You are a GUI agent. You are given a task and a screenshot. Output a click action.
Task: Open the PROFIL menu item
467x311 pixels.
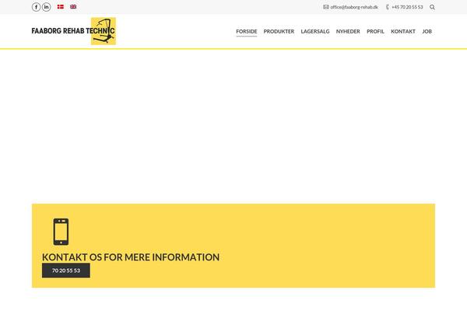tap(375, 31)
